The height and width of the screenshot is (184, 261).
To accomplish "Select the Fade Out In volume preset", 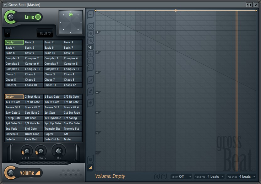I will [53, 139].
